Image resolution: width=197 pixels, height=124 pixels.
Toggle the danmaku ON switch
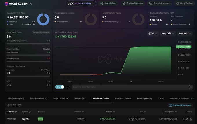[60, 87]
